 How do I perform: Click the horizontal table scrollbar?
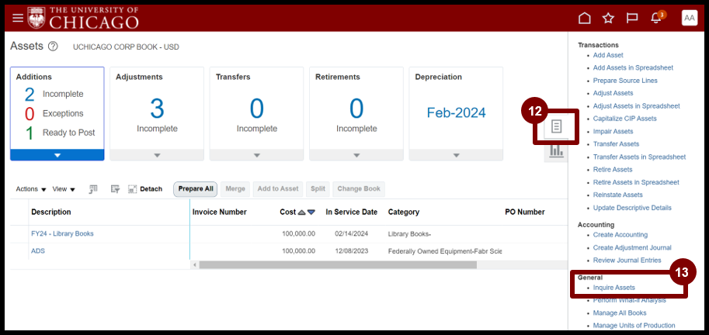(x=338, y=265)
